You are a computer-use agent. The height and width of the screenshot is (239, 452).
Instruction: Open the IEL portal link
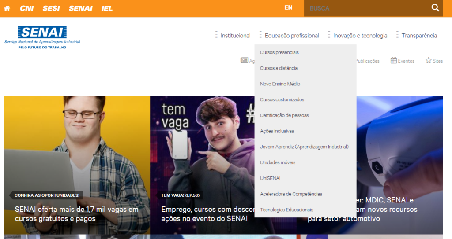[x=107, y=8]
